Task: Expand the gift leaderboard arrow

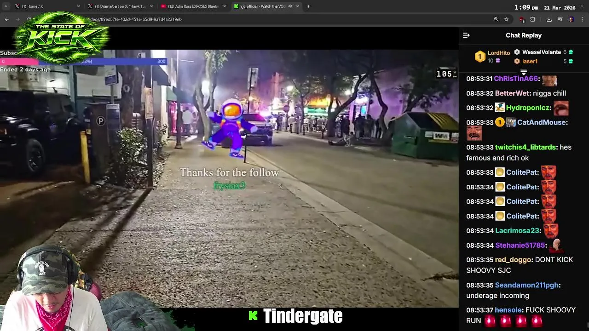Action: 523,72
